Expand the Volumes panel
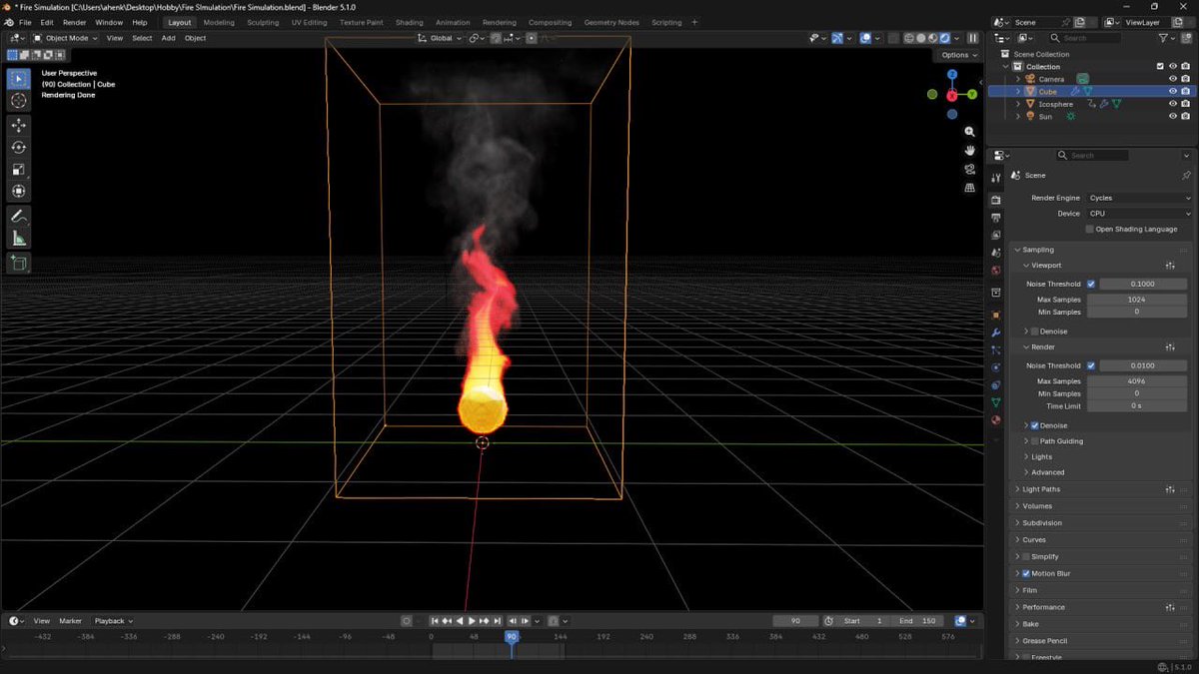 coord(1037,506)
